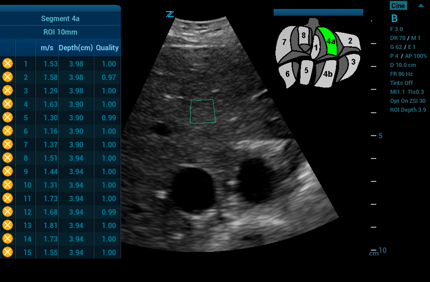Viewport: 430px width, 282px height.
Task: Switch to Cine mode
Action: [x=398, y=5]
